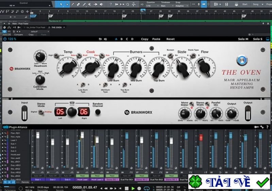
Task: Select preset slot B
Action: tap(121, 39)
